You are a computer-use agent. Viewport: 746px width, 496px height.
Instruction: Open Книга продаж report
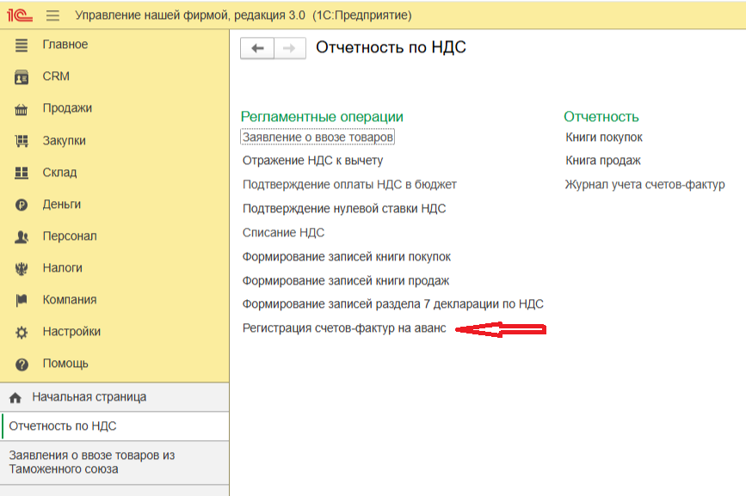(603, 161)
